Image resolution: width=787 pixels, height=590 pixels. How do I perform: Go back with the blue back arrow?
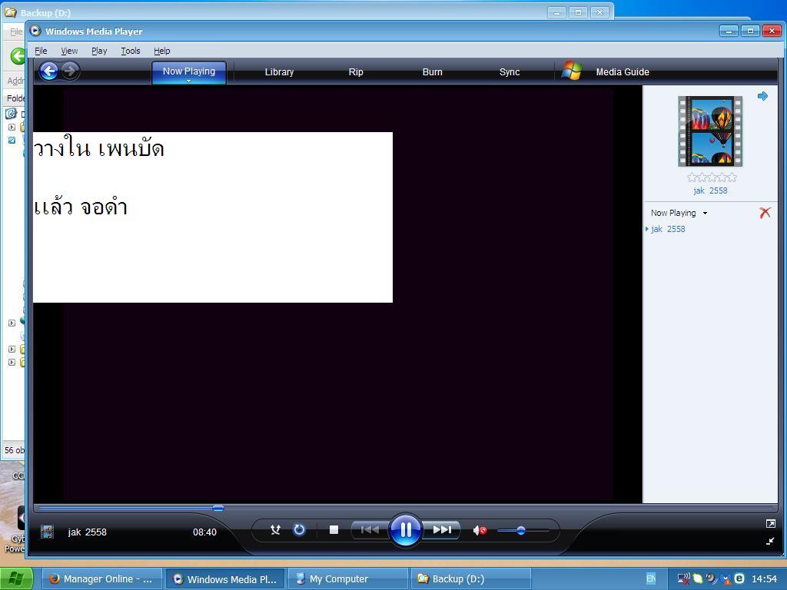click(x=48, y=71)
